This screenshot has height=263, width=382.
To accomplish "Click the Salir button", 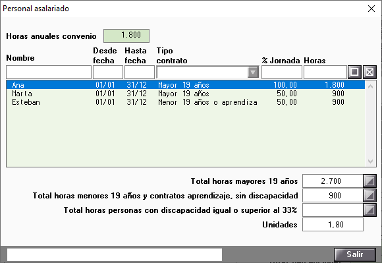I will point(355,254).
